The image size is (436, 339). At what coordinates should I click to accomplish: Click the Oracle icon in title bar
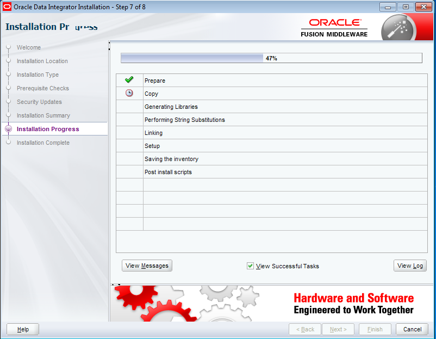[7, 7]
